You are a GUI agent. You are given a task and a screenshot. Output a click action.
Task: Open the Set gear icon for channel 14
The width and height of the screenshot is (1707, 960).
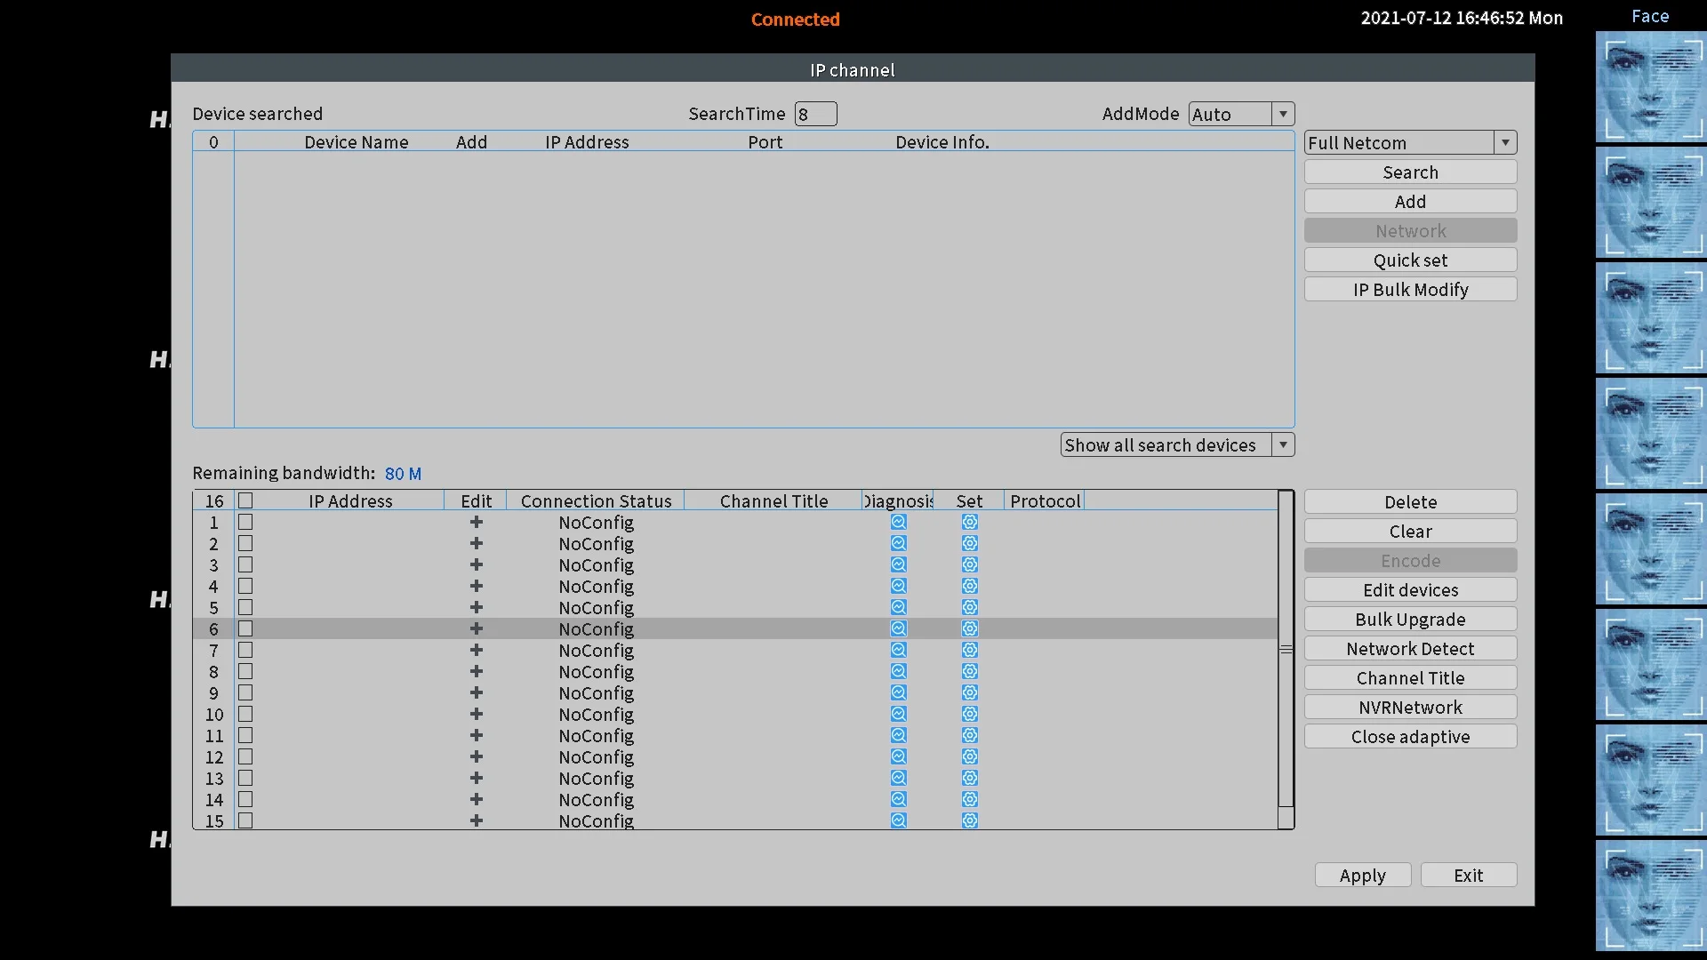(x=969, y=800)
